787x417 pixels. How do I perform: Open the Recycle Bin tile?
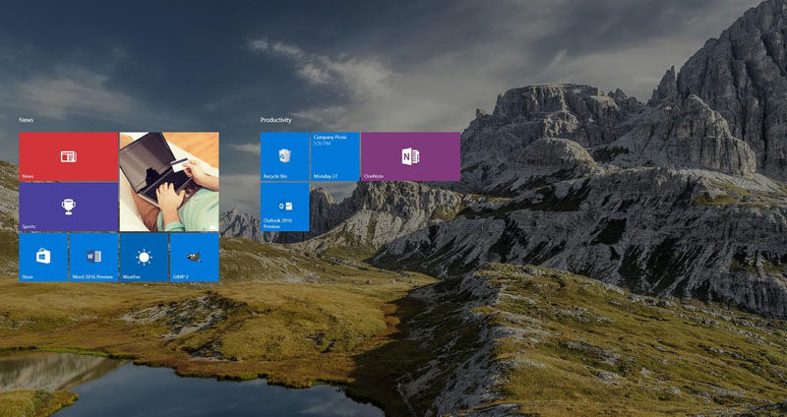tap(284, 156)
